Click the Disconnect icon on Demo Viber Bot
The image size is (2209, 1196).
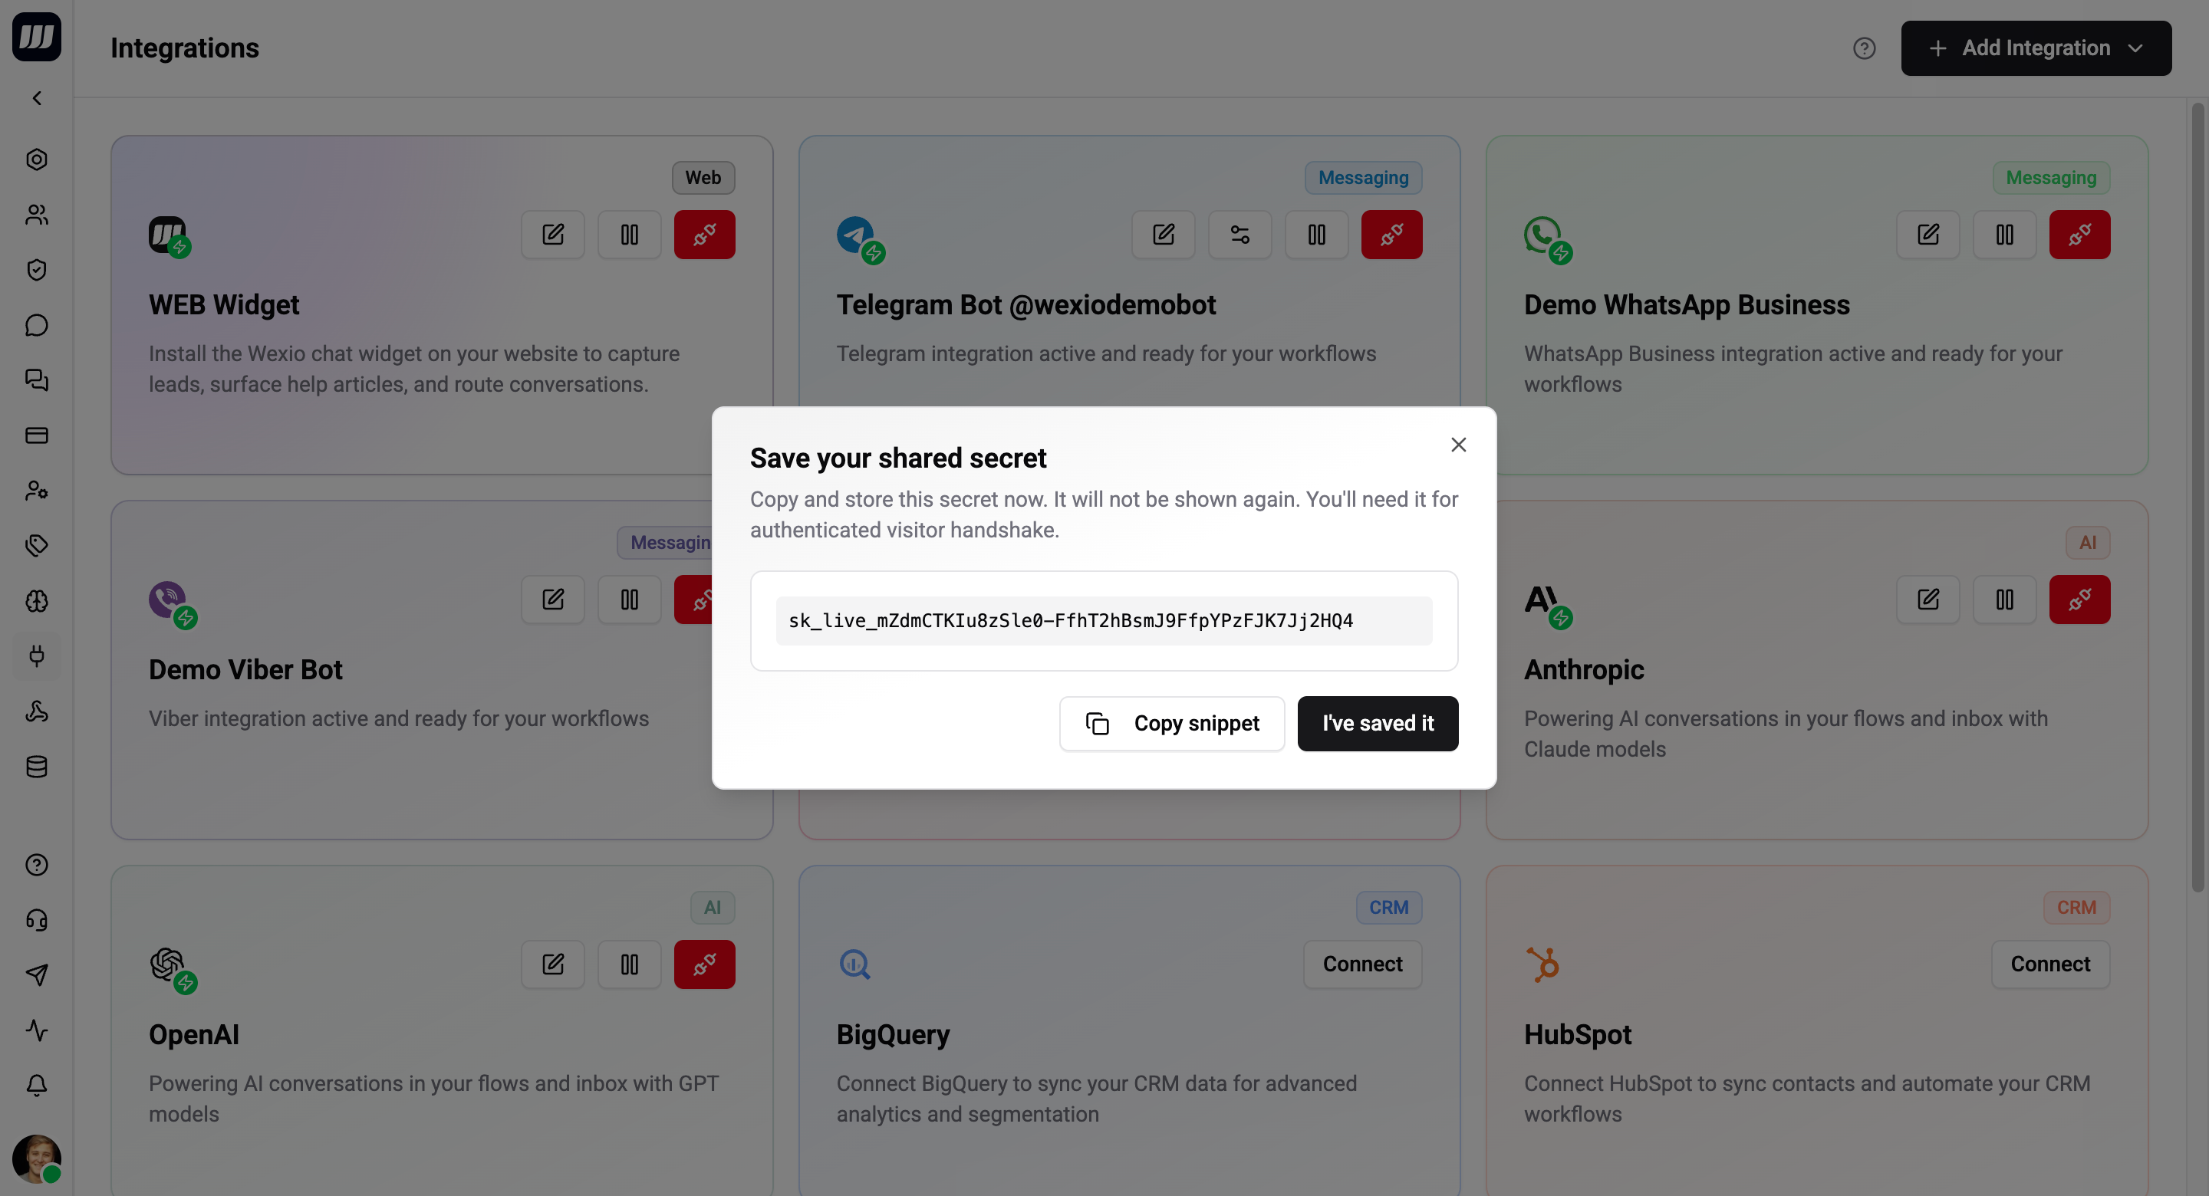pyautogui.click(x=693, y=600)
